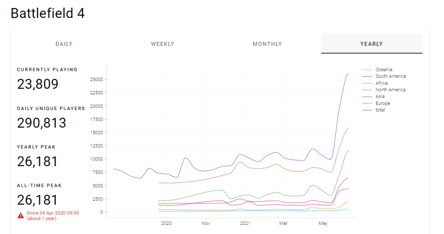Screen dimensions: 444x234
Task: Click the 2021 label on x-axis
Action: point(245,223)
